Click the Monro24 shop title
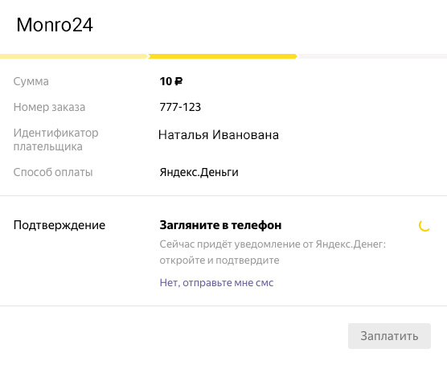 pyautogui.click(x=55, y=25)
